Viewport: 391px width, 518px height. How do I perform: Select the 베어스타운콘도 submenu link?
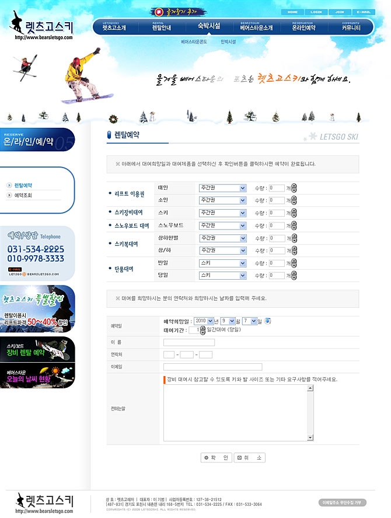tap(194, 41)
